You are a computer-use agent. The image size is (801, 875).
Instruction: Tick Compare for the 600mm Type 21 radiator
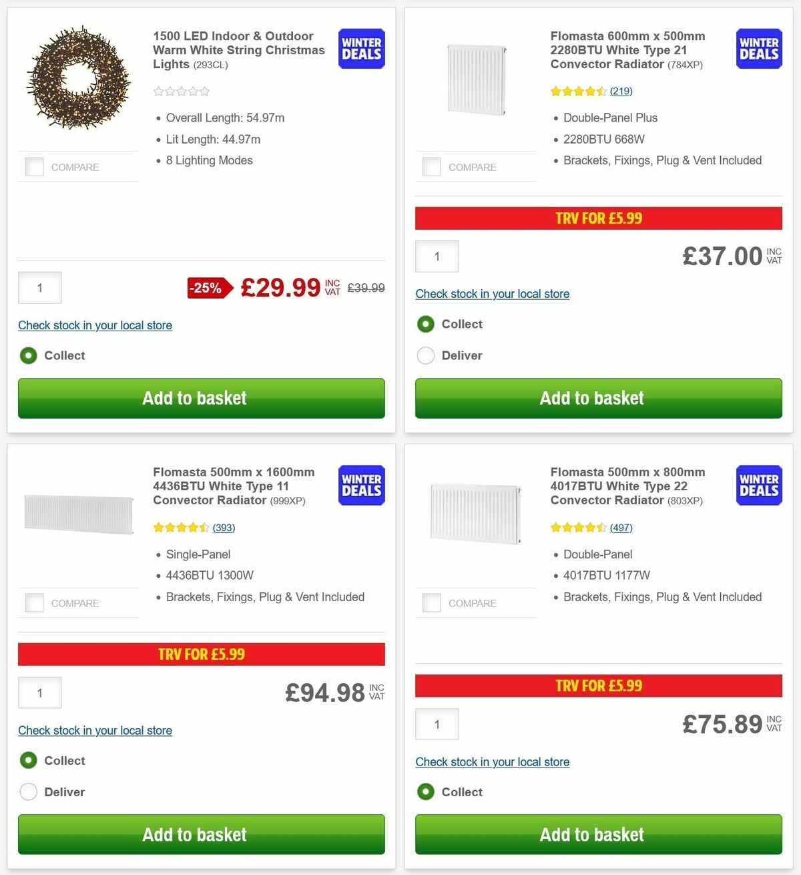431,166
